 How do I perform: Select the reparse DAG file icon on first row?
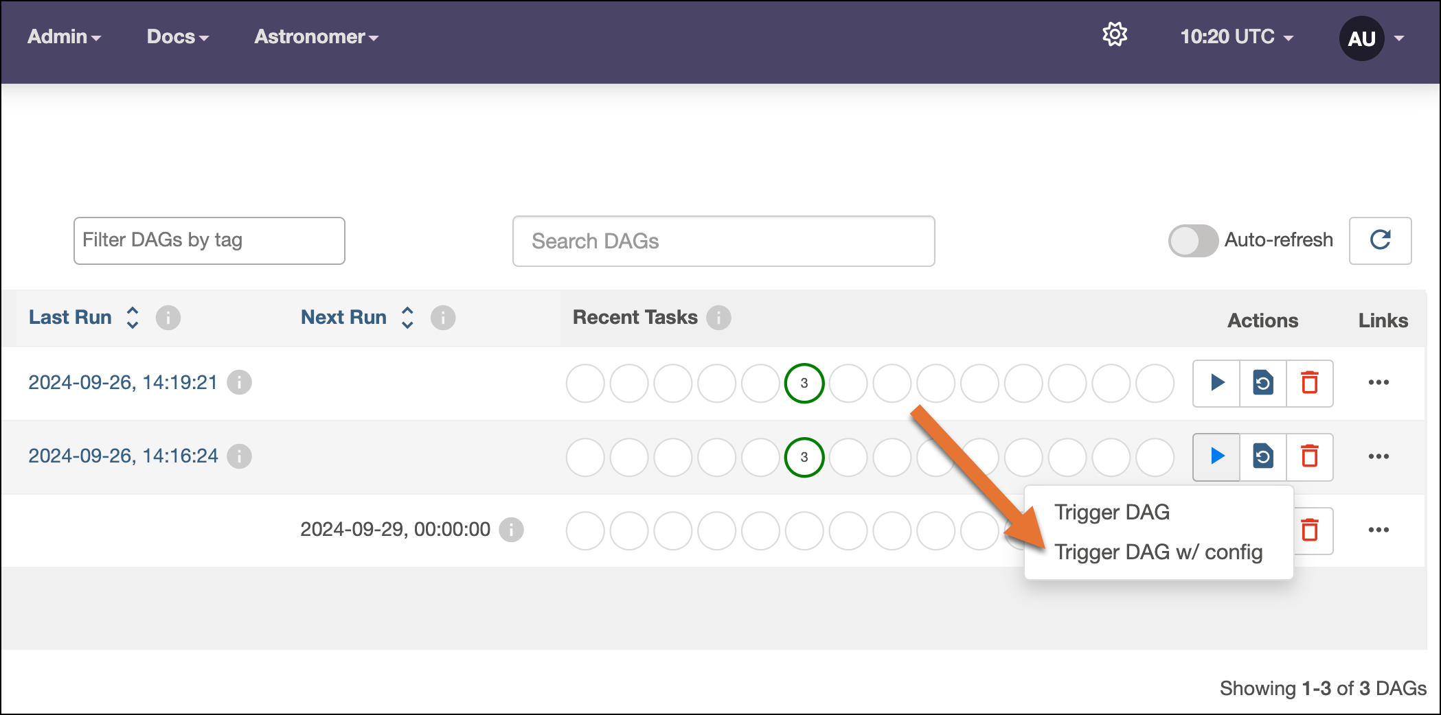tap(1262, 384)
